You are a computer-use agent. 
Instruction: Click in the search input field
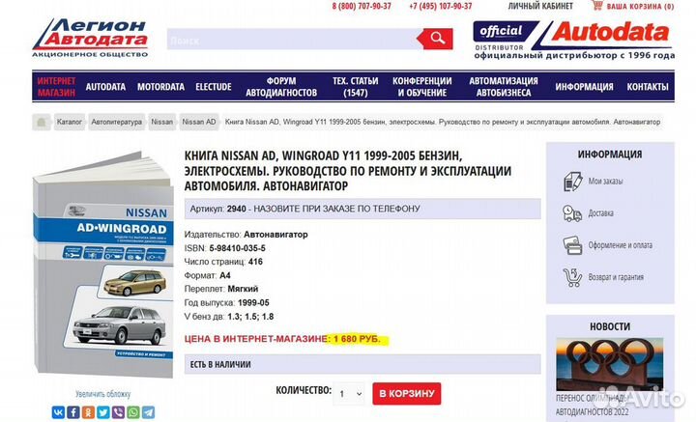[x=292, y=40]
